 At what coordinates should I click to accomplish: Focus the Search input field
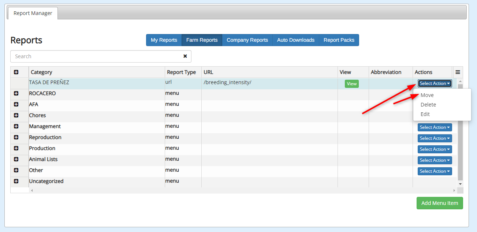pyautogui.click(x=95, y=56)
